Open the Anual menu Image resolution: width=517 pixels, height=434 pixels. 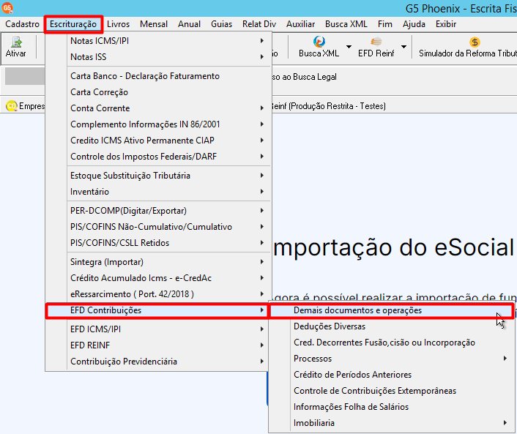click(189, 24)
